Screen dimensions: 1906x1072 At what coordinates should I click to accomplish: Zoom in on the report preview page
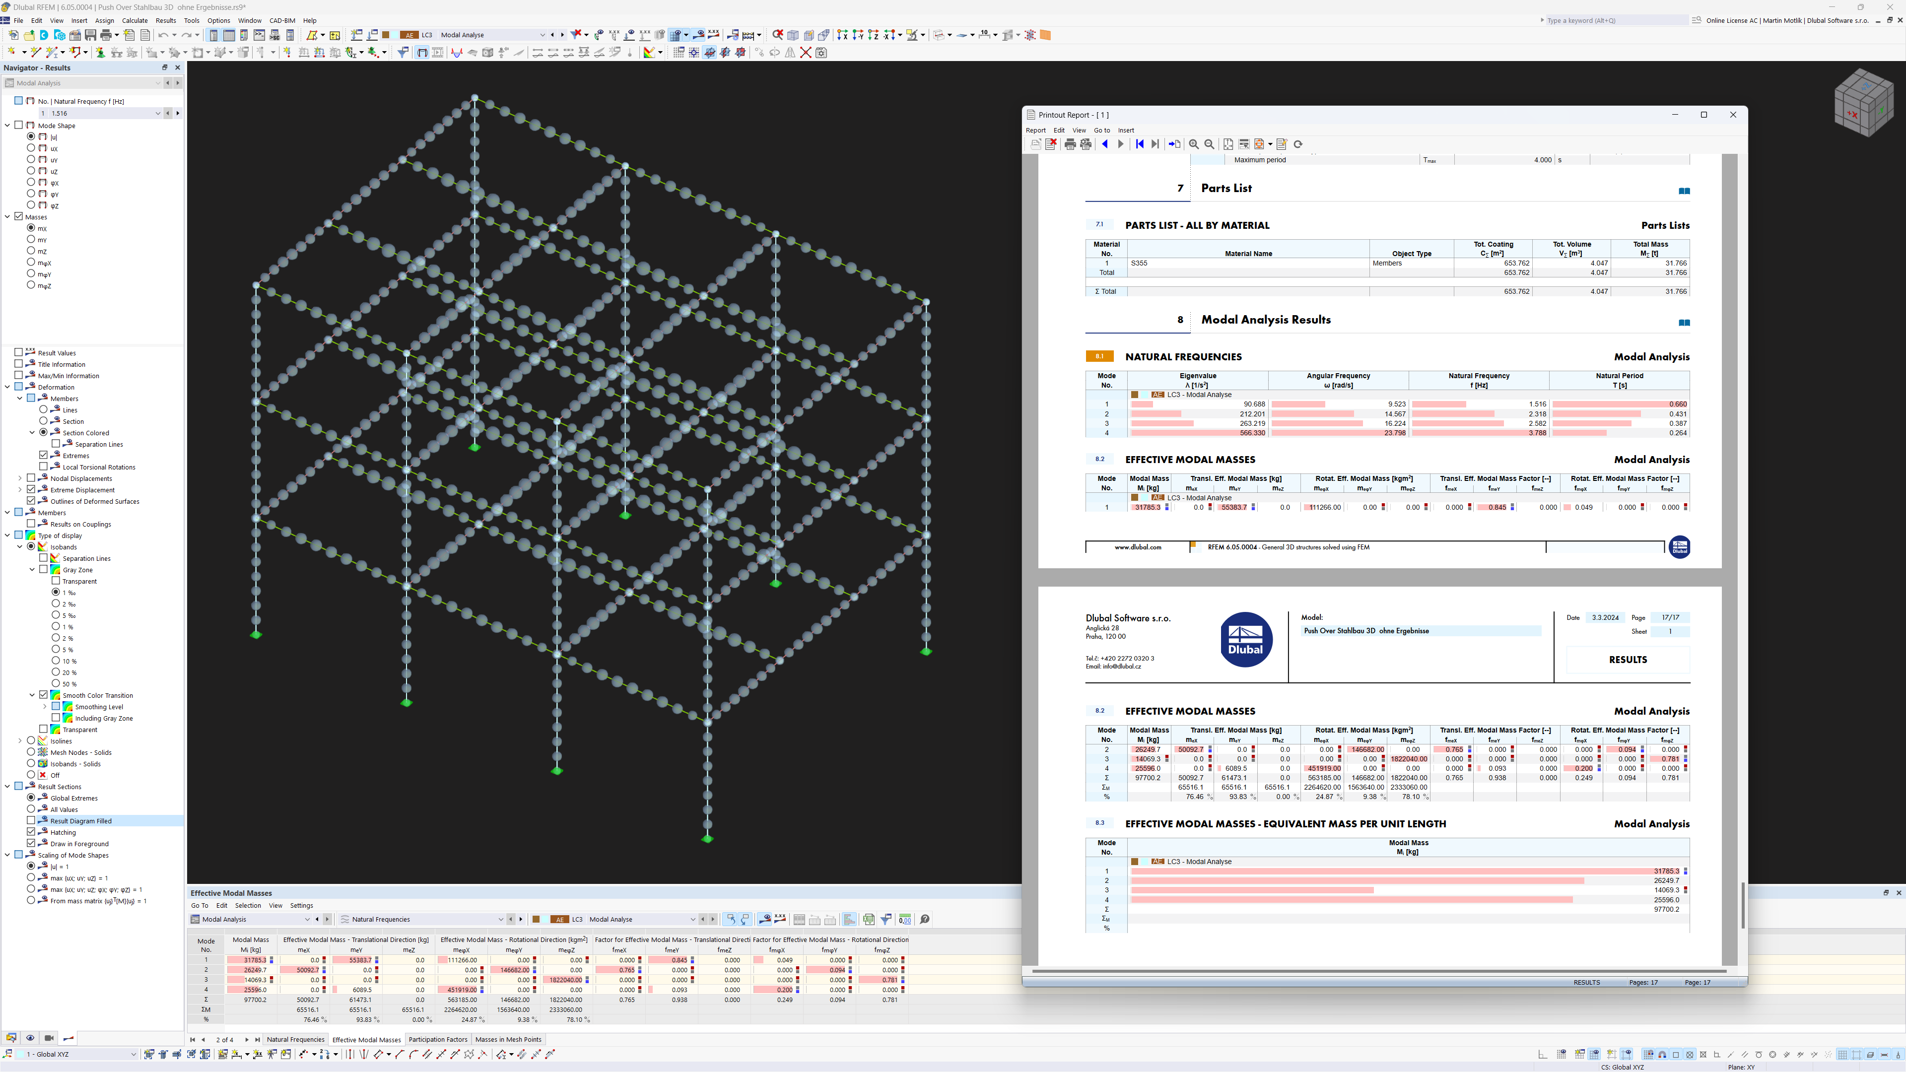click(x=1193, y=144)
